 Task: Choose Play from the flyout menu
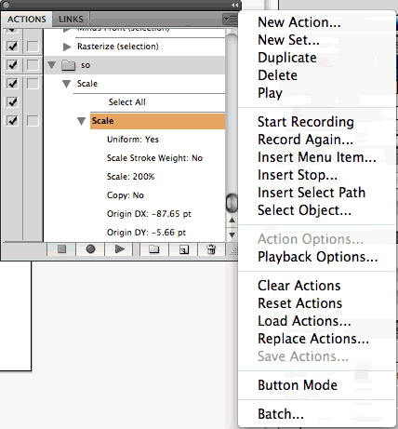coord(270,93)
